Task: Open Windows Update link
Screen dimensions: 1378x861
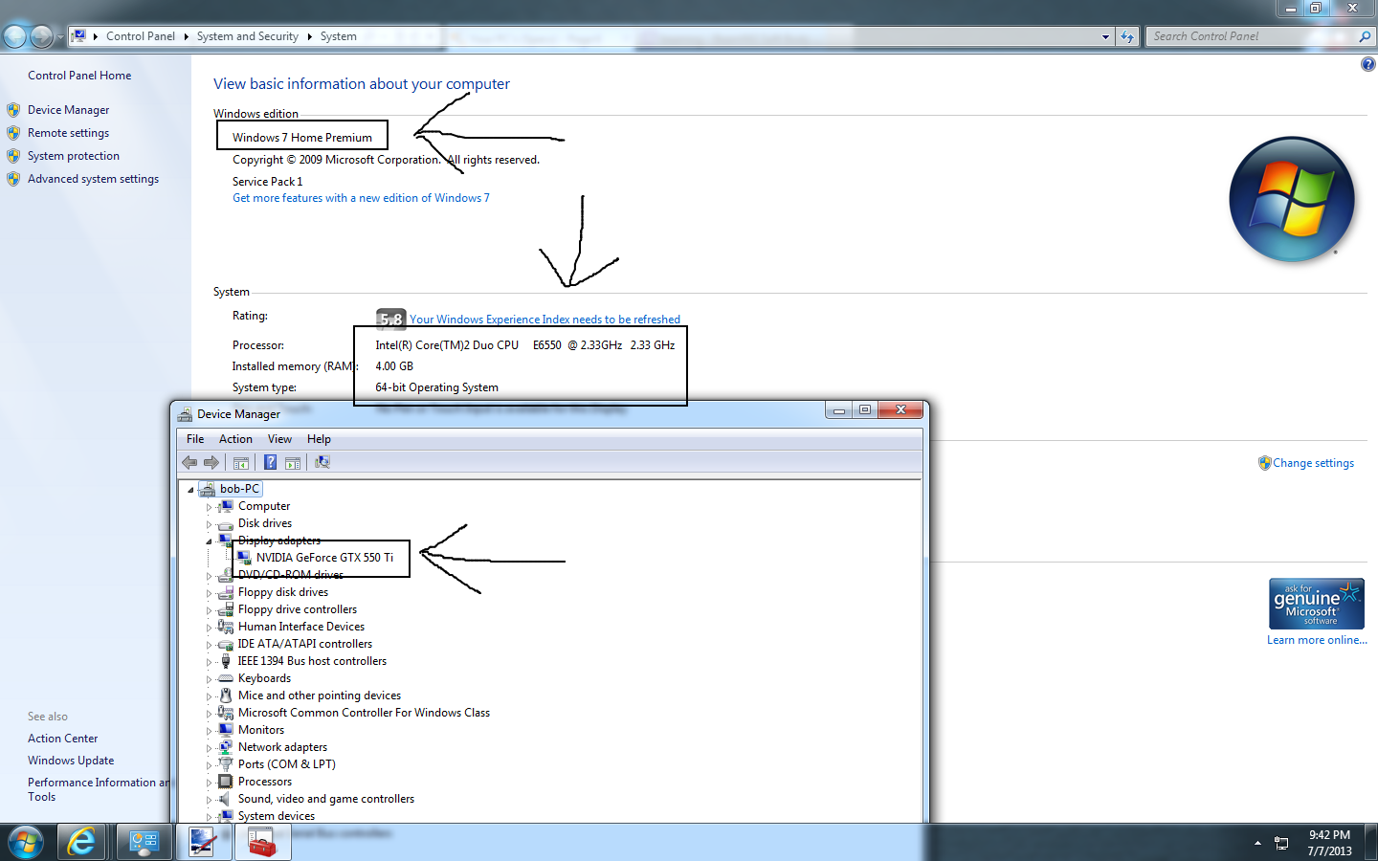Action: point(71,761)
